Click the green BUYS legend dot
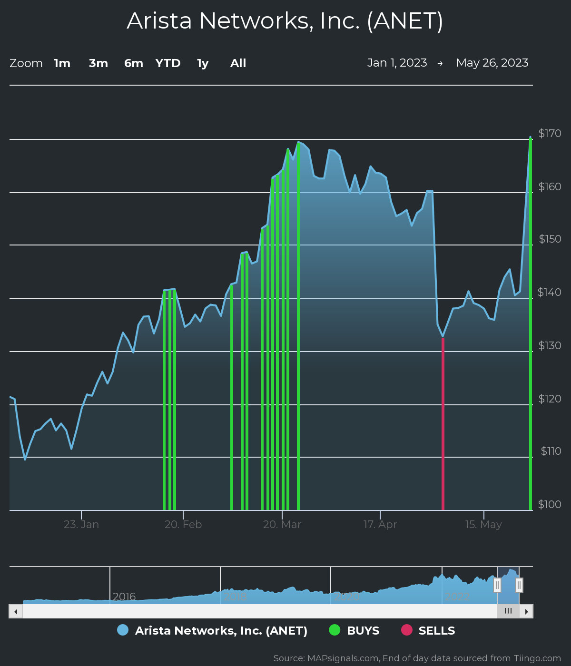 pos(335,630)
